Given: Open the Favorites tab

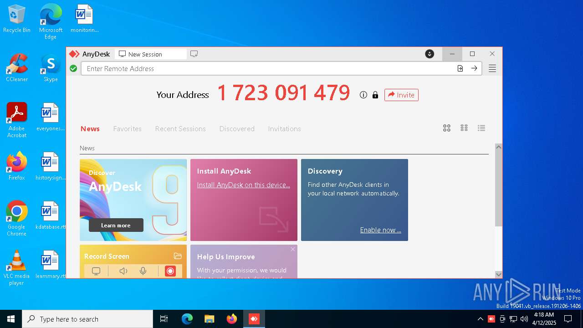Looking at the screenshot, I should tap(128, 129).
